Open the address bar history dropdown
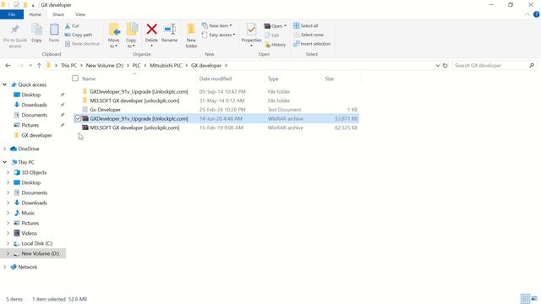541x304 pixels. point(438,66)
